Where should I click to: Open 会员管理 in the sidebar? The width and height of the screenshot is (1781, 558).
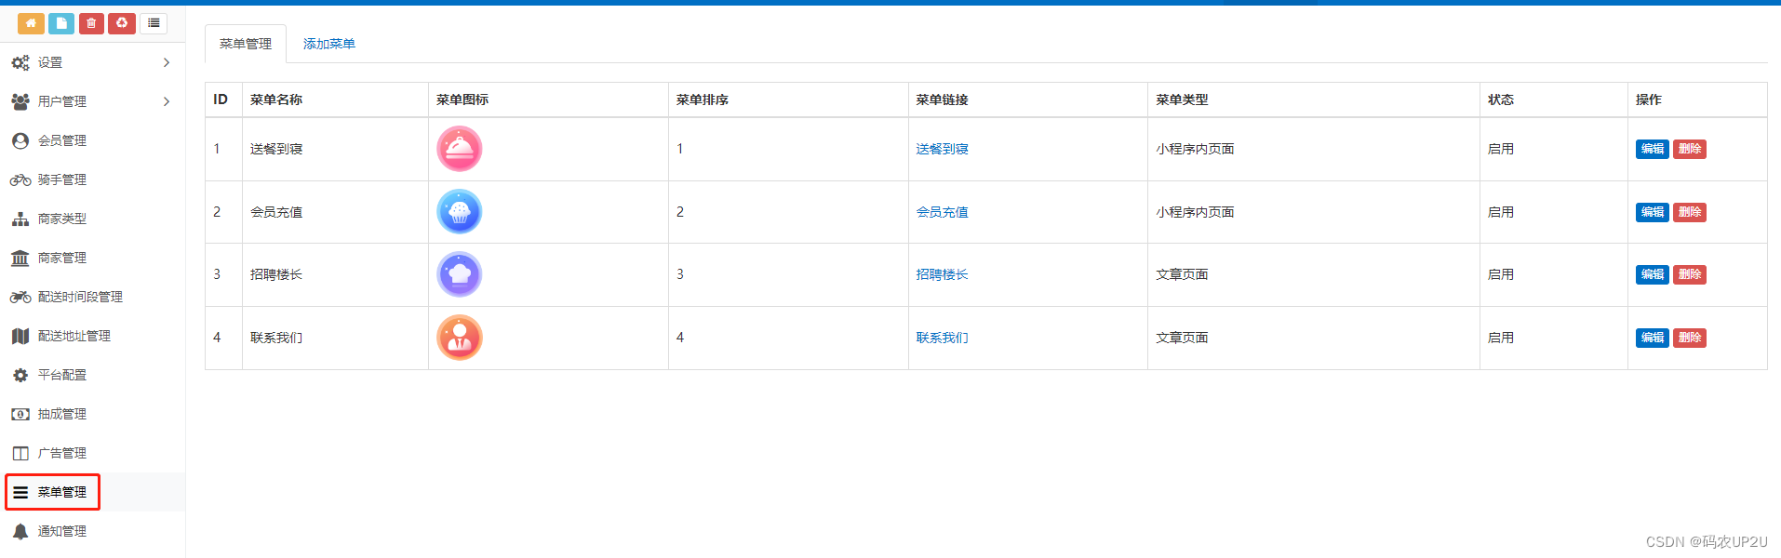(62, 141)
